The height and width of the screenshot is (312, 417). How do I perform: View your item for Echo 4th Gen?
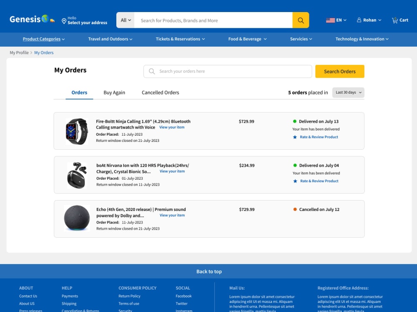(172, 215)
